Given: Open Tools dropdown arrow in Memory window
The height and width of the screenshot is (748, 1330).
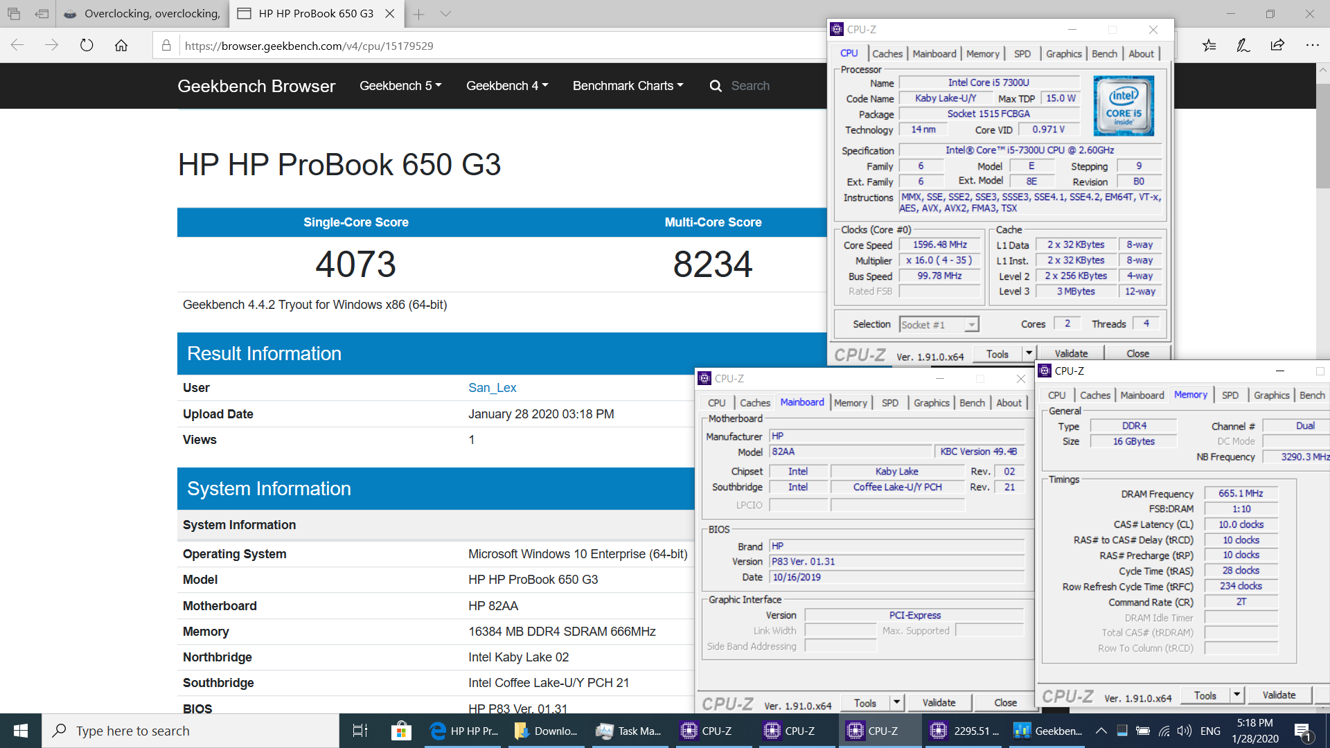Looking at the screenshot, I should click(1236, 695).
